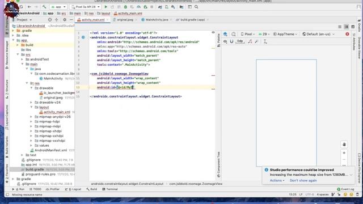This screenshot has width=363, height=204.
Task: Open Project panel gear settings
Action: pos(65,20)
